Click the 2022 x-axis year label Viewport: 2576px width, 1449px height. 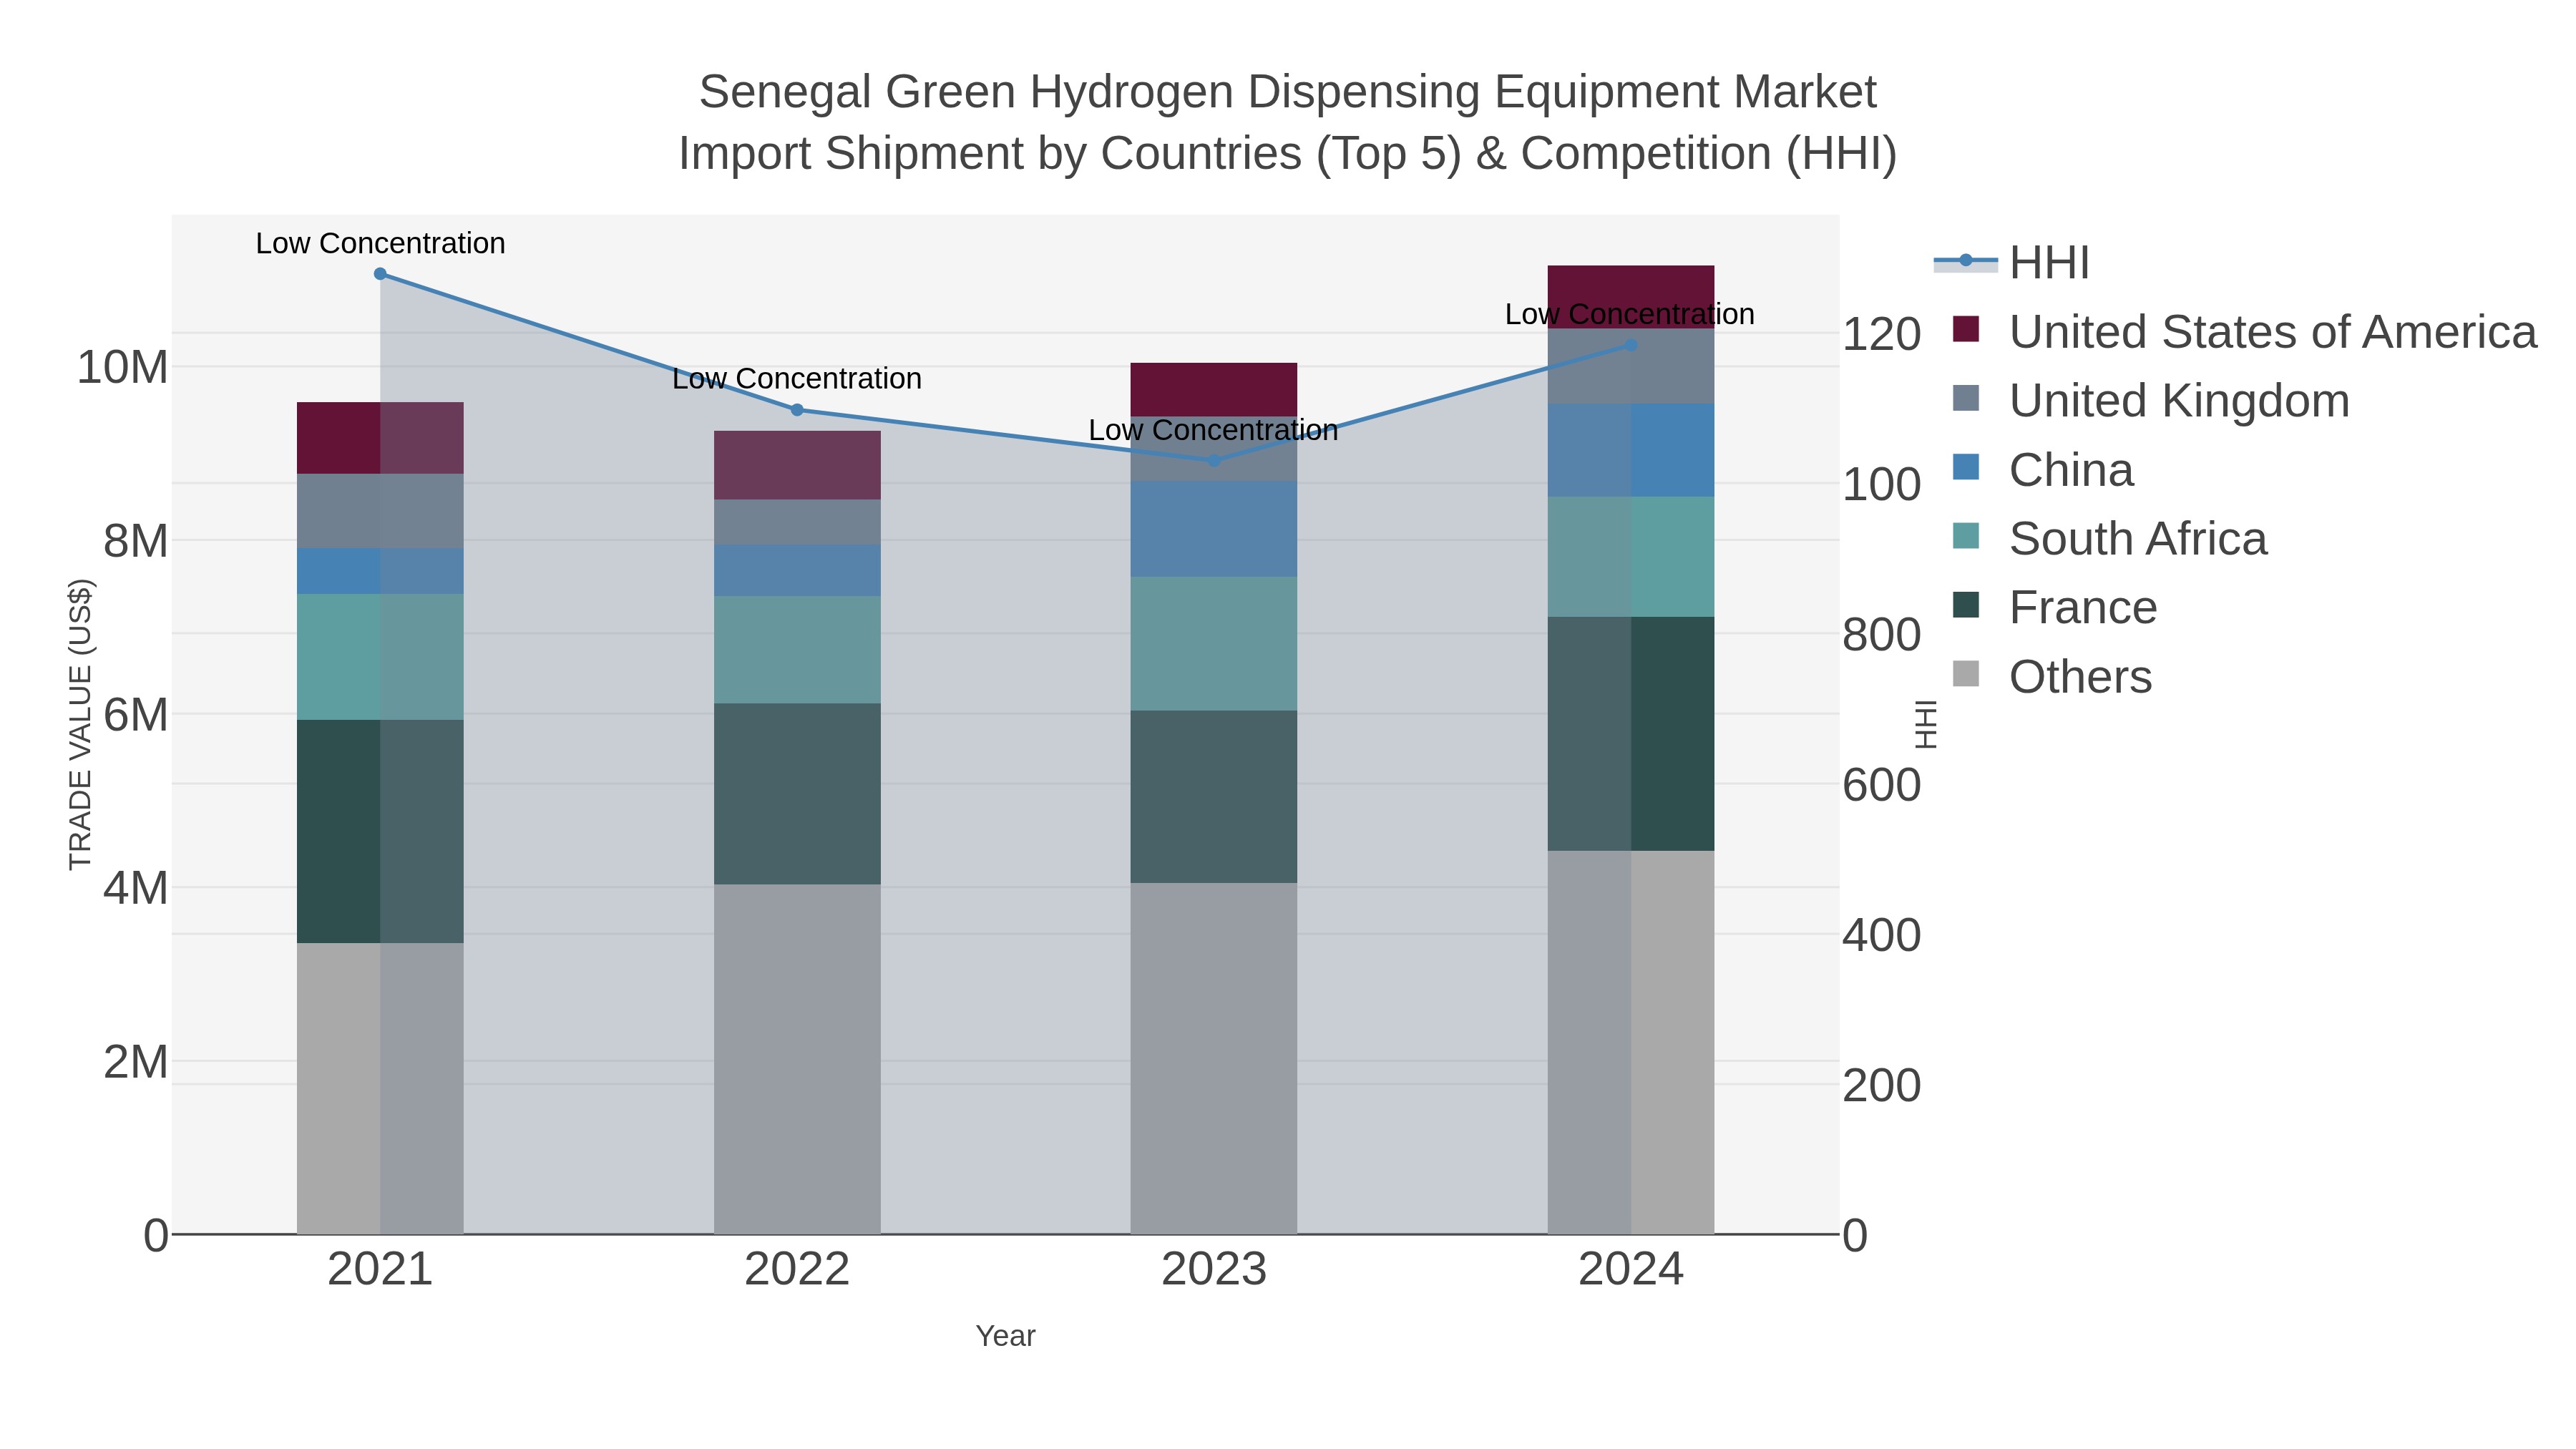[x=797, y=1270]
